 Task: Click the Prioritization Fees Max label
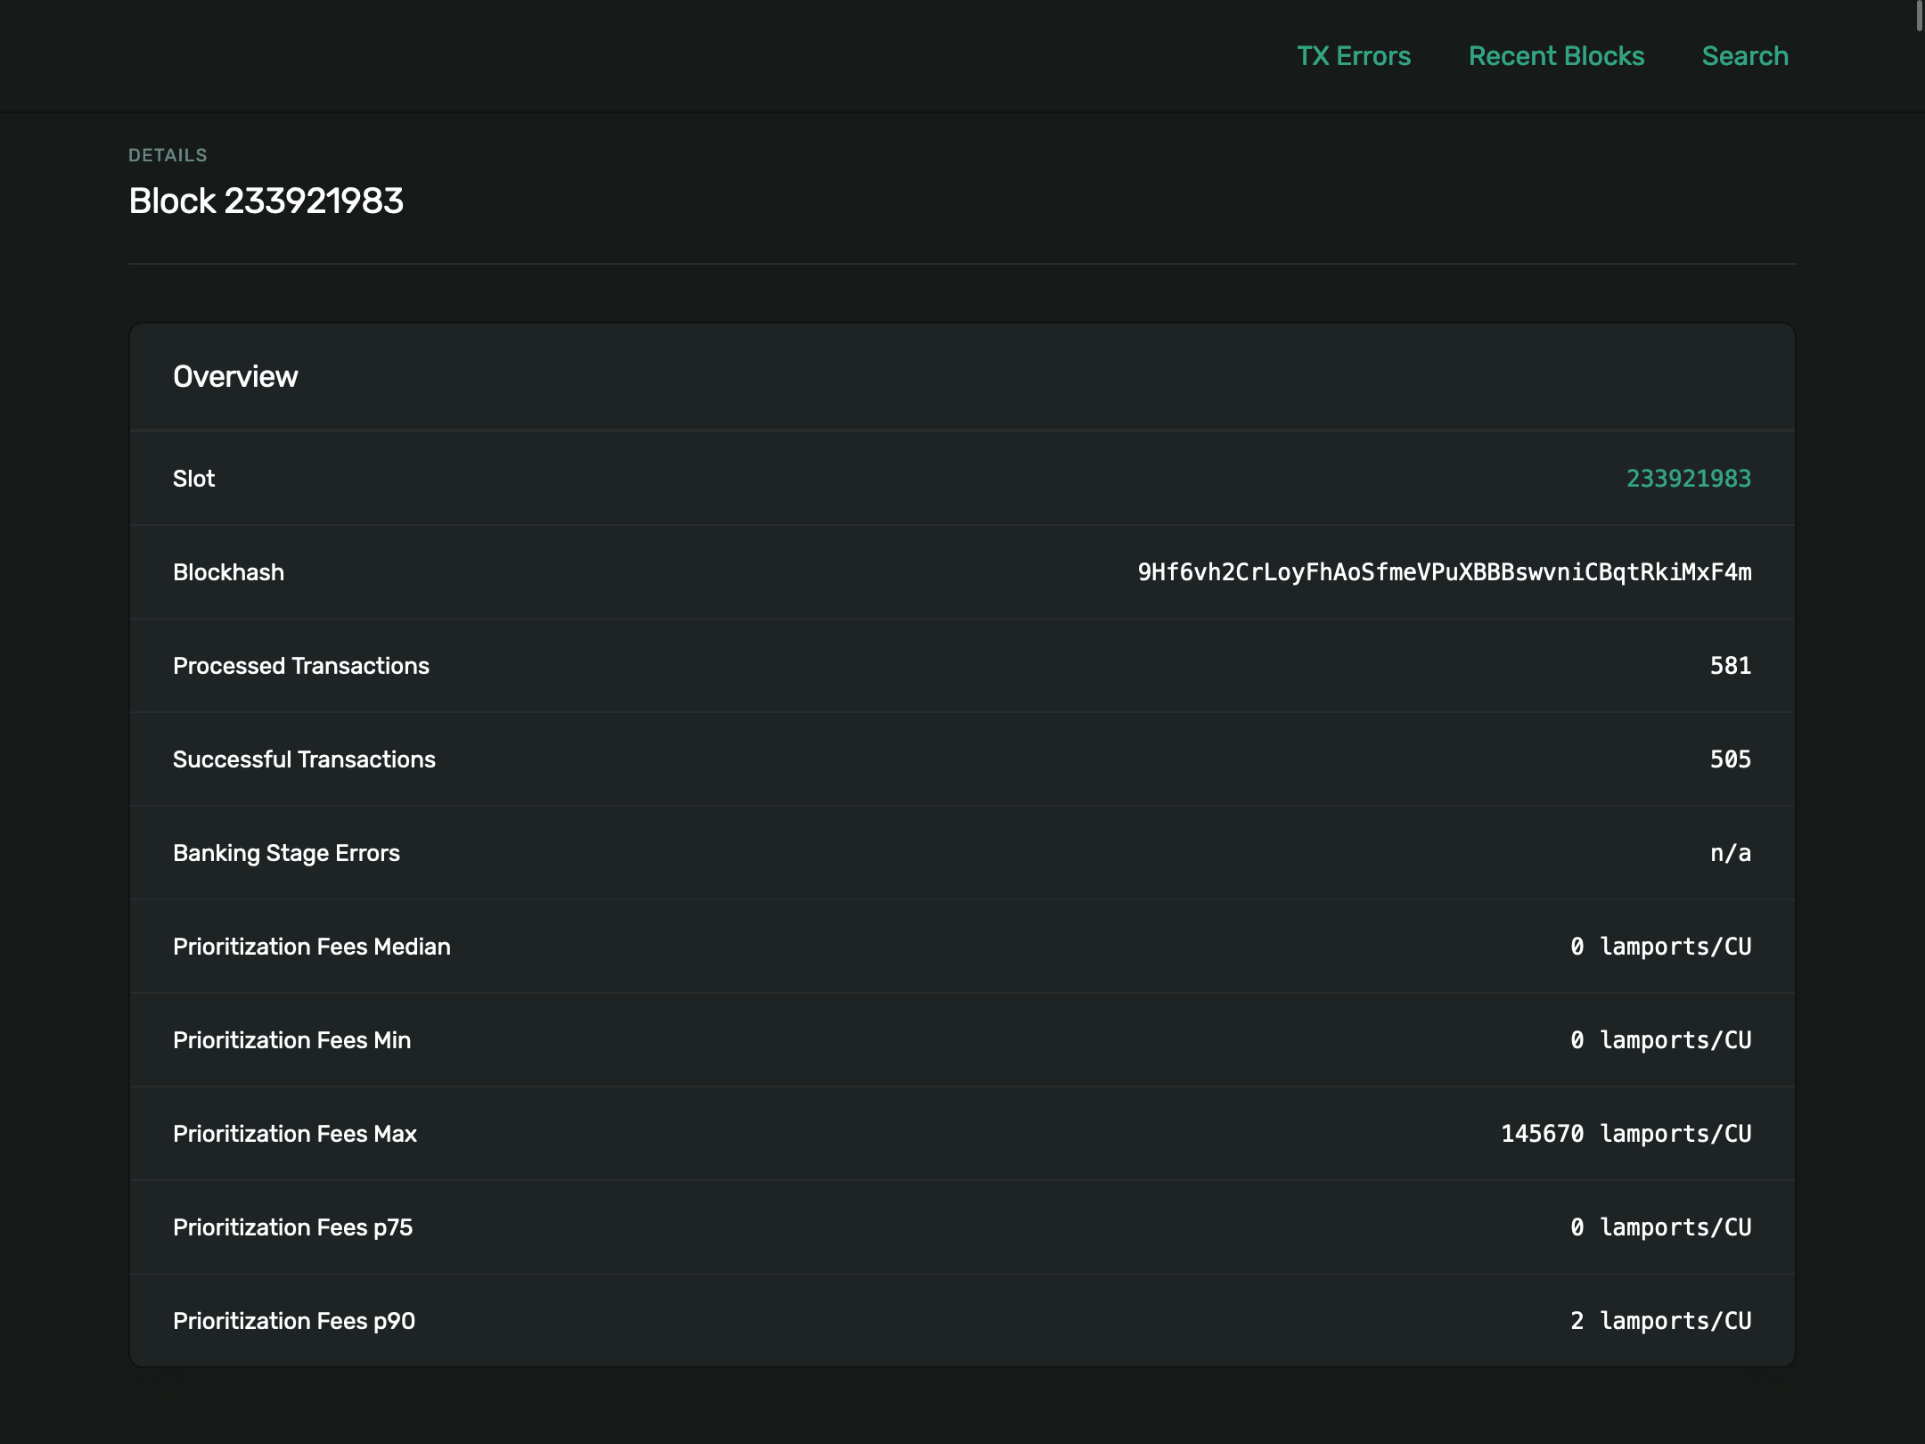(x=295, y=1134)
